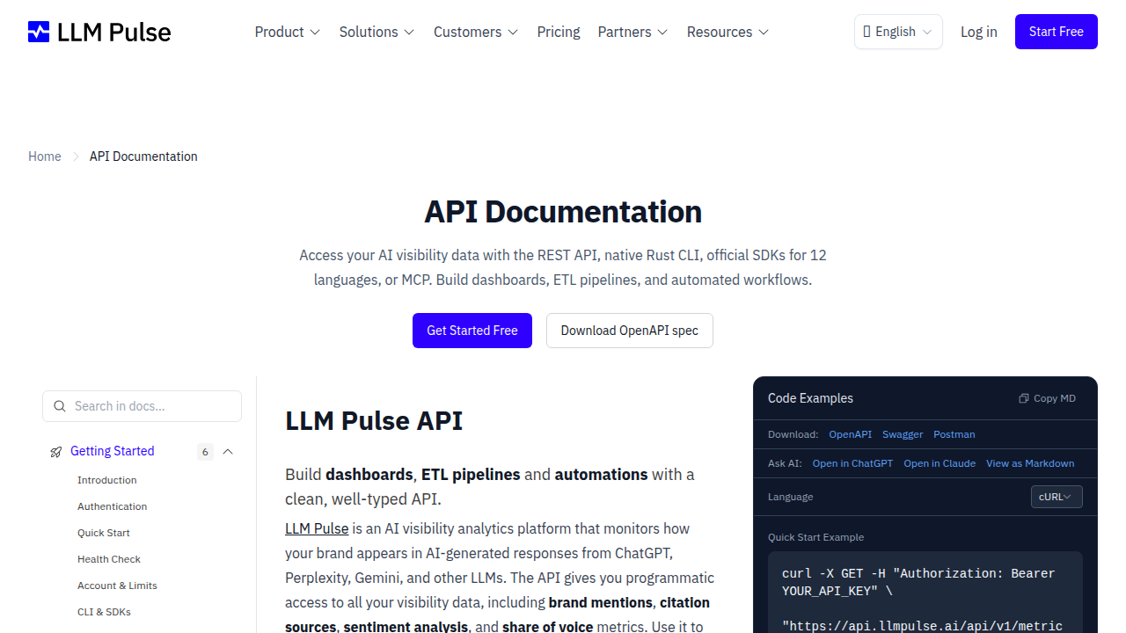
Task: Open the Account & Limits docs item
Action: 117,586
